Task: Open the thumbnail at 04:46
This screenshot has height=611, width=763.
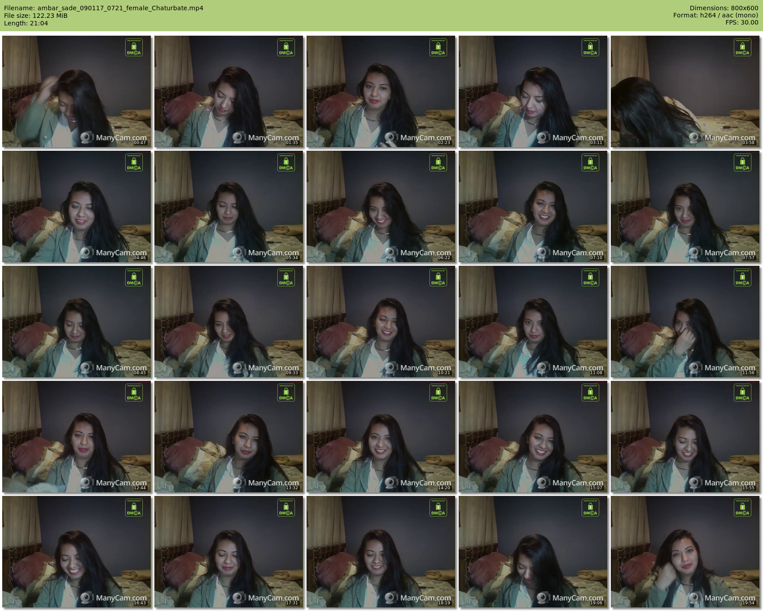Action: [77, 206]
